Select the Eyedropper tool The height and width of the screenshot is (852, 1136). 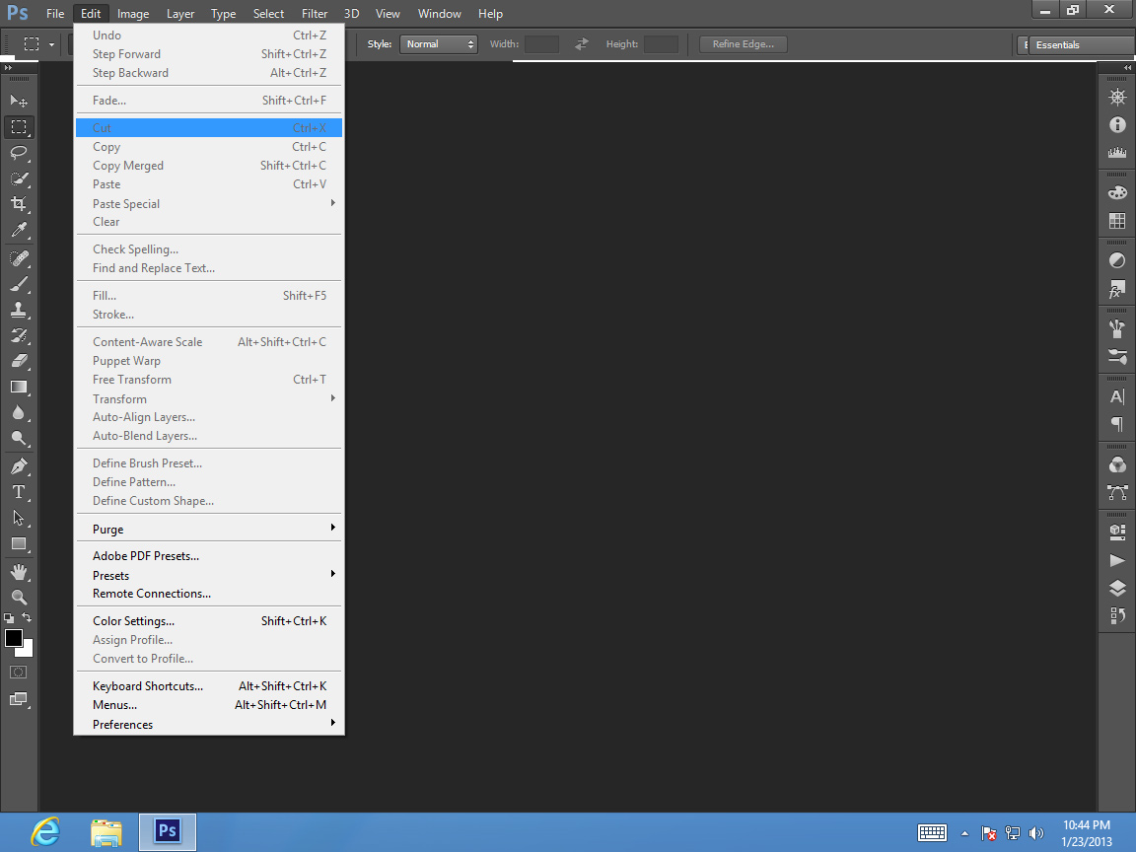[x=19, y=231]
